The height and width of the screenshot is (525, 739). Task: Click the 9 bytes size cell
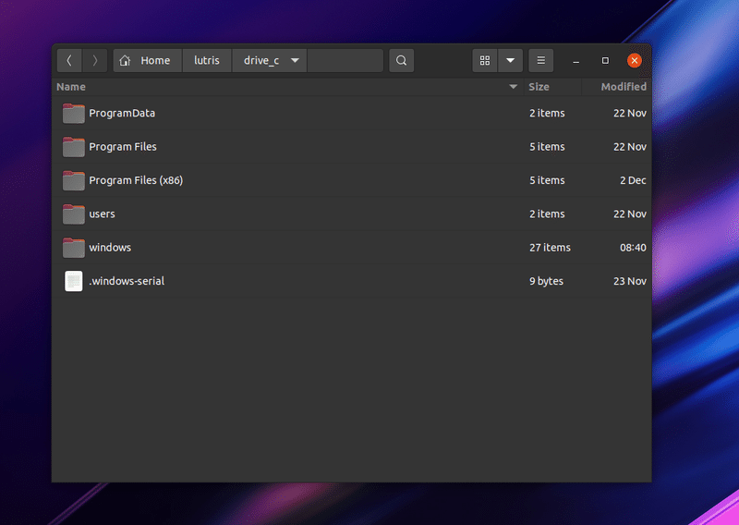click(546, 281)
